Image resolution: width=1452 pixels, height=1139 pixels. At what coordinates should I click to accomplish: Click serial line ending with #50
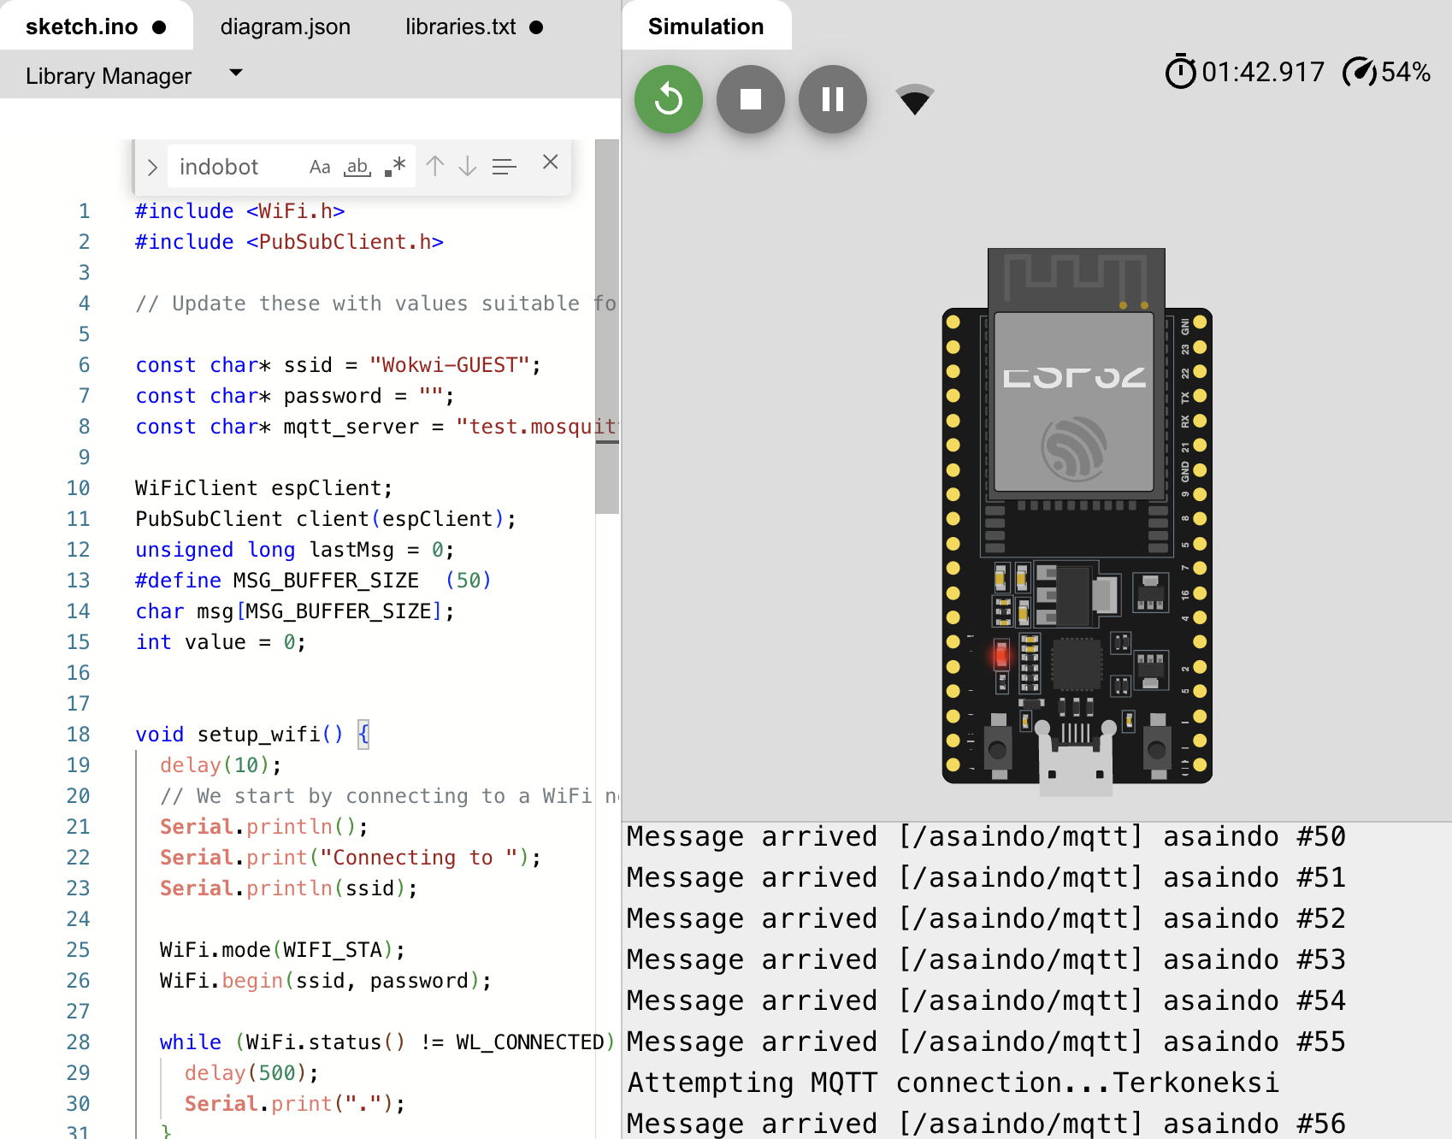click(986, 836)
